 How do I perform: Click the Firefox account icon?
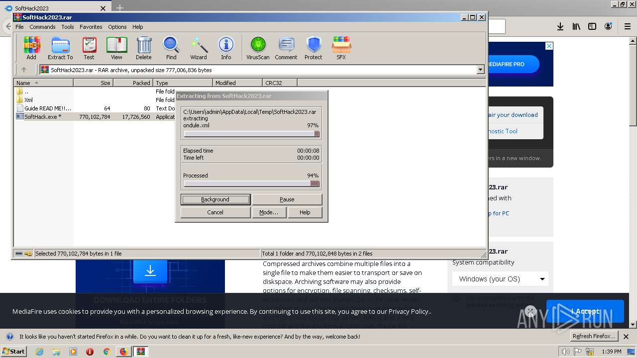[x=608, y=27]
